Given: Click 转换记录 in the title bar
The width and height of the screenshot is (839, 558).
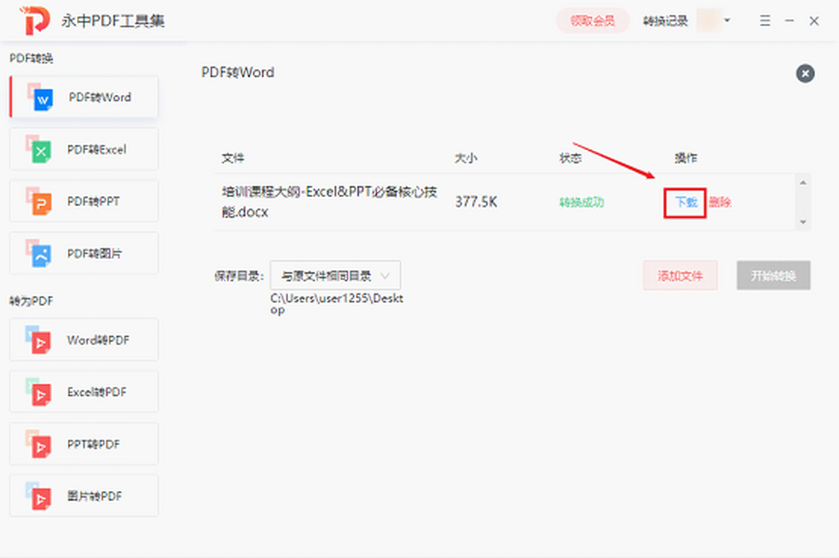Looking at the screenshot, I should (665, 21).
